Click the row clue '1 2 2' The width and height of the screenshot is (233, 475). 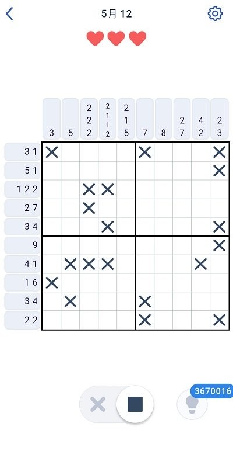22,189
